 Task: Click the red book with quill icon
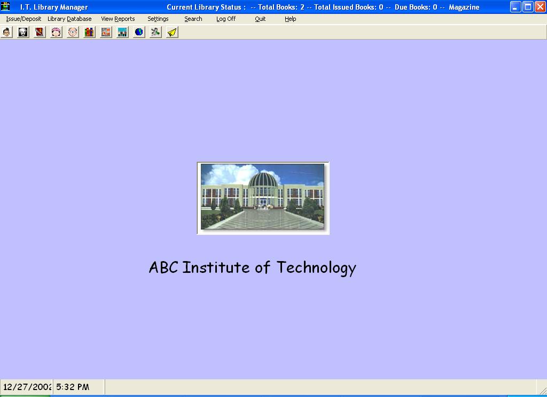point(40,32)
